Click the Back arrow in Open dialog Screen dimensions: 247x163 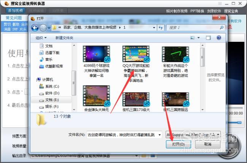(x=35, y=28)
